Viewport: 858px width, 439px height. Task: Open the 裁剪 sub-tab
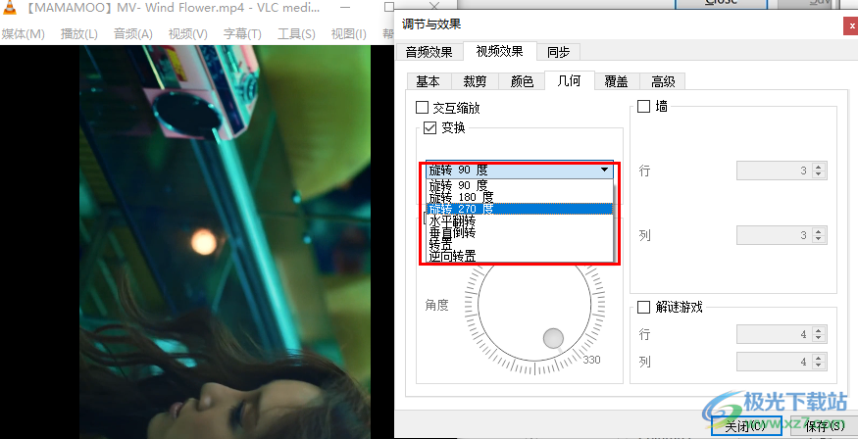pyautogui.click(x=475, y=81)
